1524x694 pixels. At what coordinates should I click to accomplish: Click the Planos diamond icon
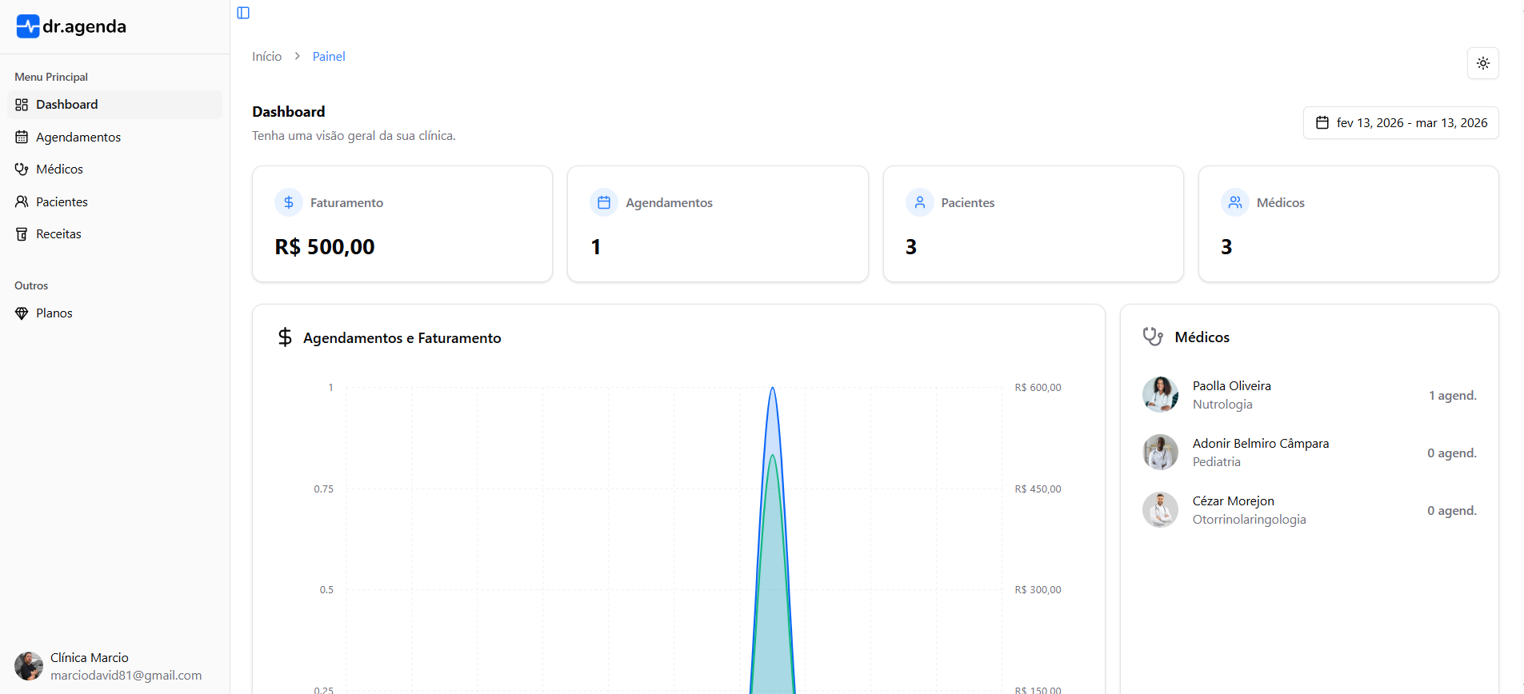pyautogui.click(x=22, y=313)
